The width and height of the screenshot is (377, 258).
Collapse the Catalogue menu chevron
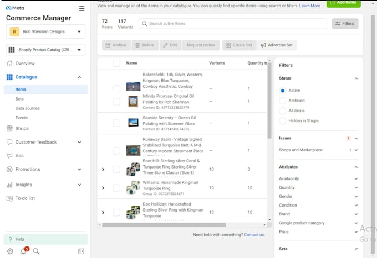(x=79, y=77)
